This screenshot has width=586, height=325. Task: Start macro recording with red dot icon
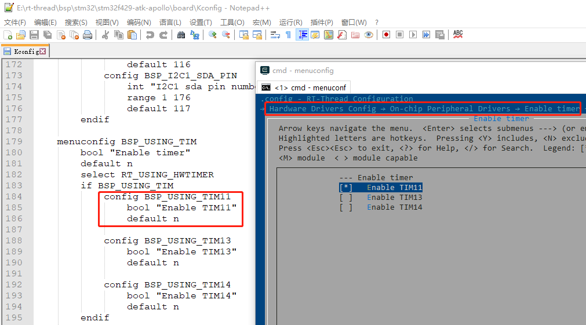(386, 35)
